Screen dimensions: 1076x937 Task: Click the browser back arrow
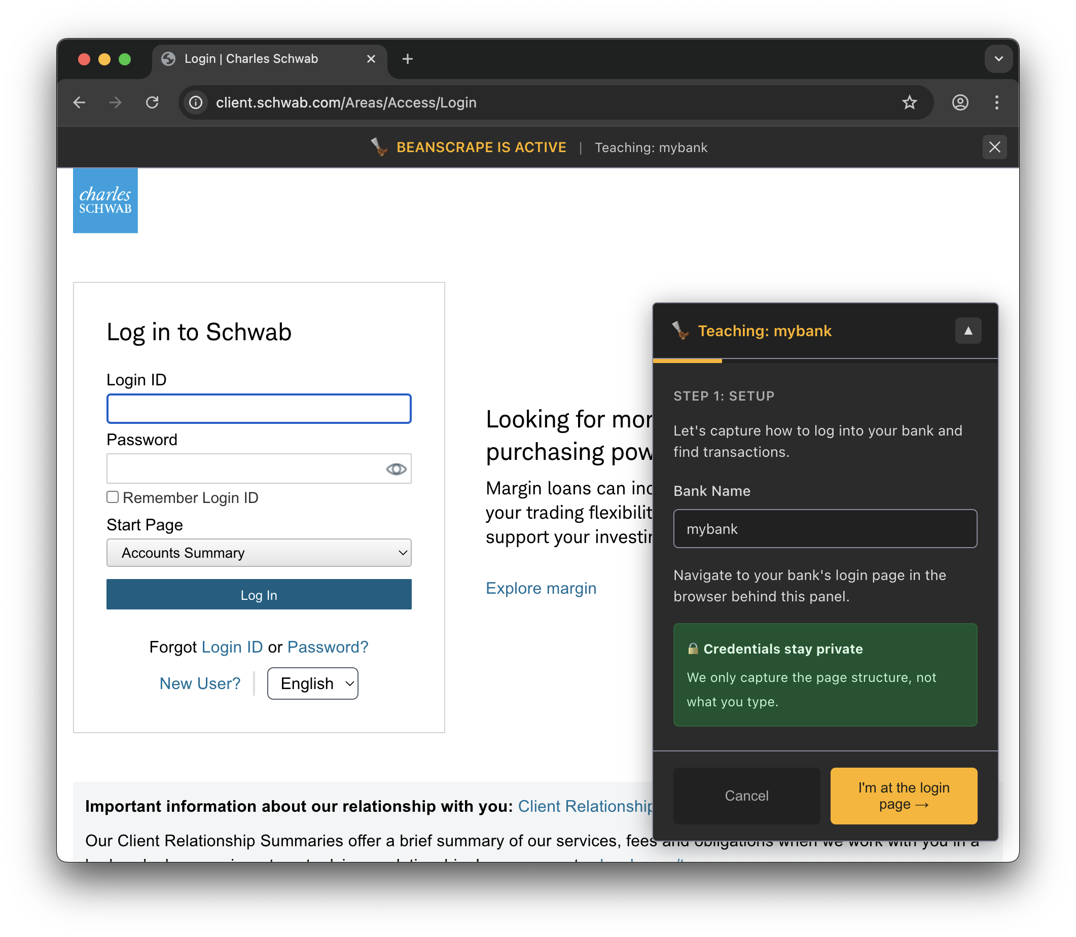(79, 102)
